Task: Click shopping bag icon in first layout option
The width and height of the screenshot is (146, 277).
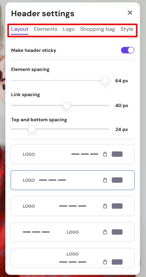Action: (105, 154)
